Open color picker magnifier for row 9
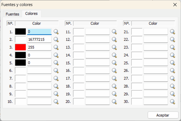The image size is (181, 121). (56, 94)
